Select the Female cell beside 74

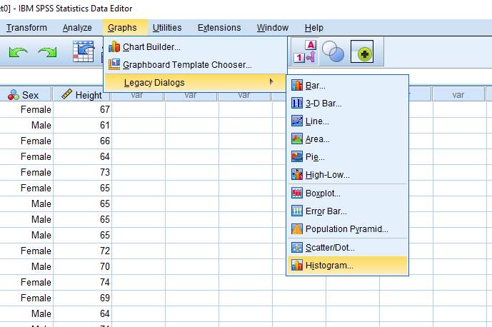pos(26,282)
